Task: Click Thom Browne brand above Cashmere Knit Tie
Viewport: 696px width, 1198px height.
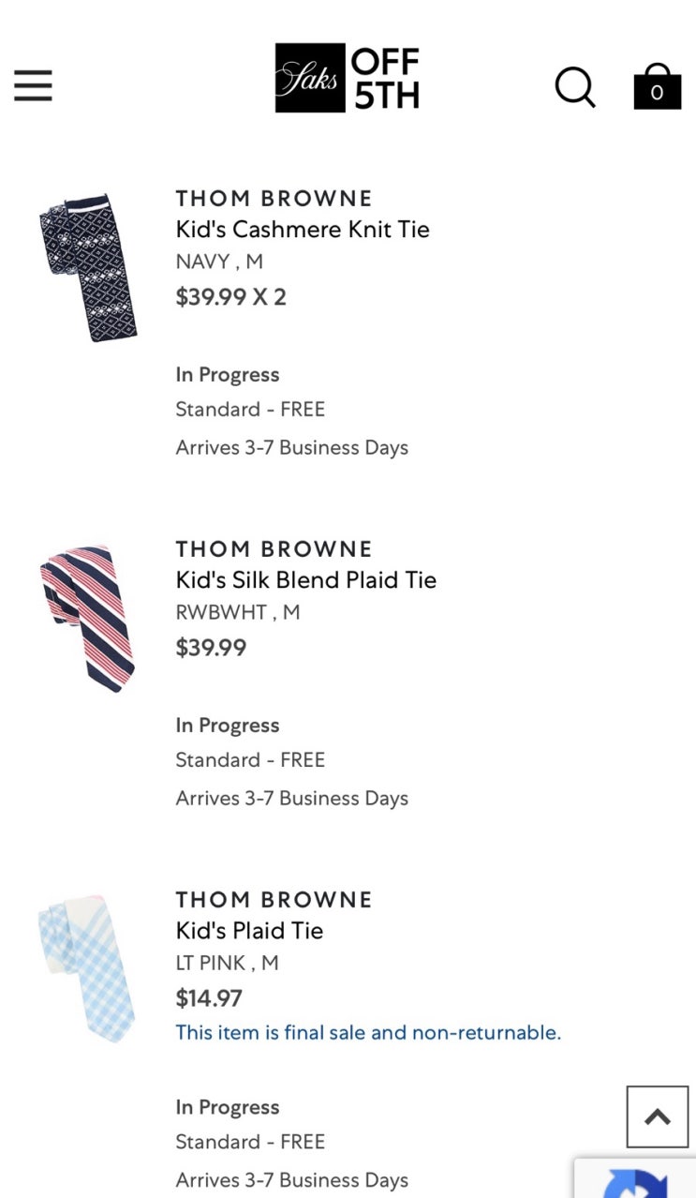Action: (274, 199)
